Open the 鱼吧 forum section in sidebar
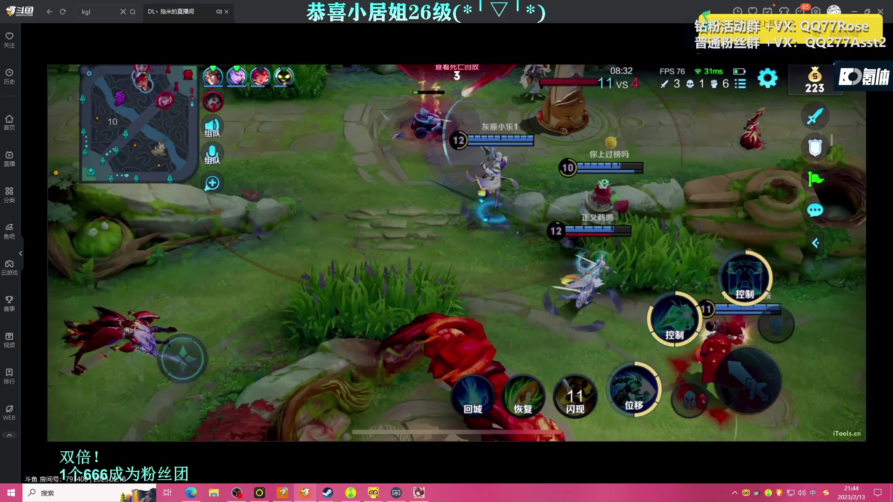This screenshot has width=893, height=502. 9,231
